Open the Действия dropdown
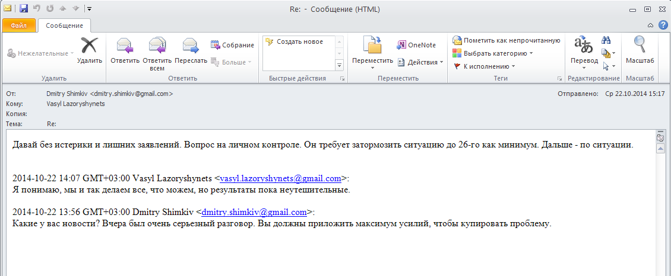 point(420,62)
